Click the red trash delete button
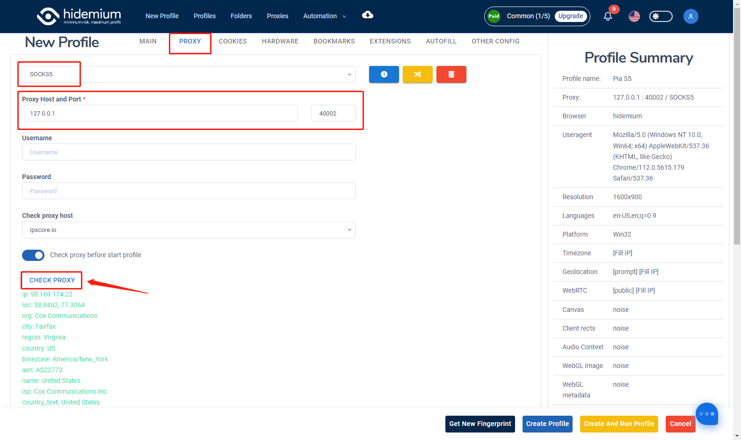The height and width of the screenshot is (440, 741). coord(451,74)
